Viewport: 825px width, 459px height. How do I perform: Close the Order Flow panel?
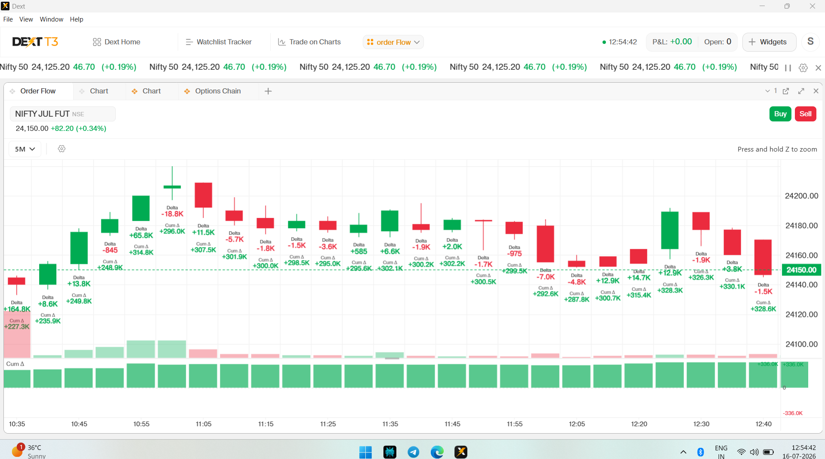click(816, 91)
